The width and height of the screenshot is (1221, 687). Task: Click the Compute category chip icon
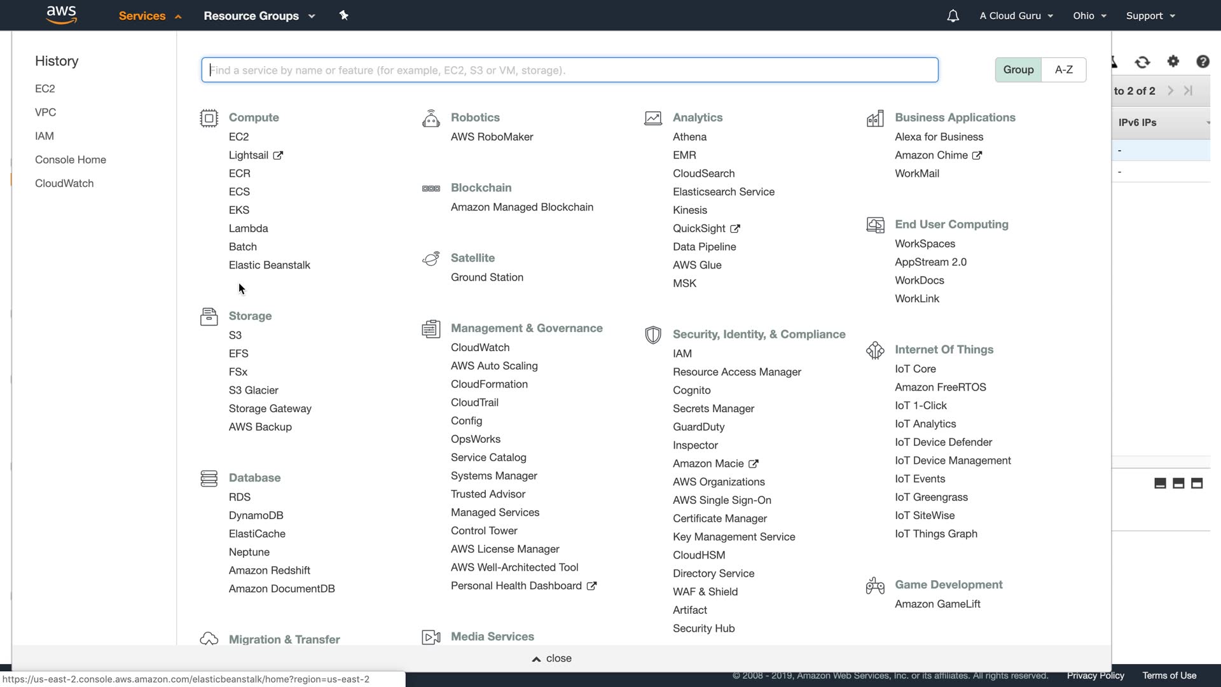point(209,118)
